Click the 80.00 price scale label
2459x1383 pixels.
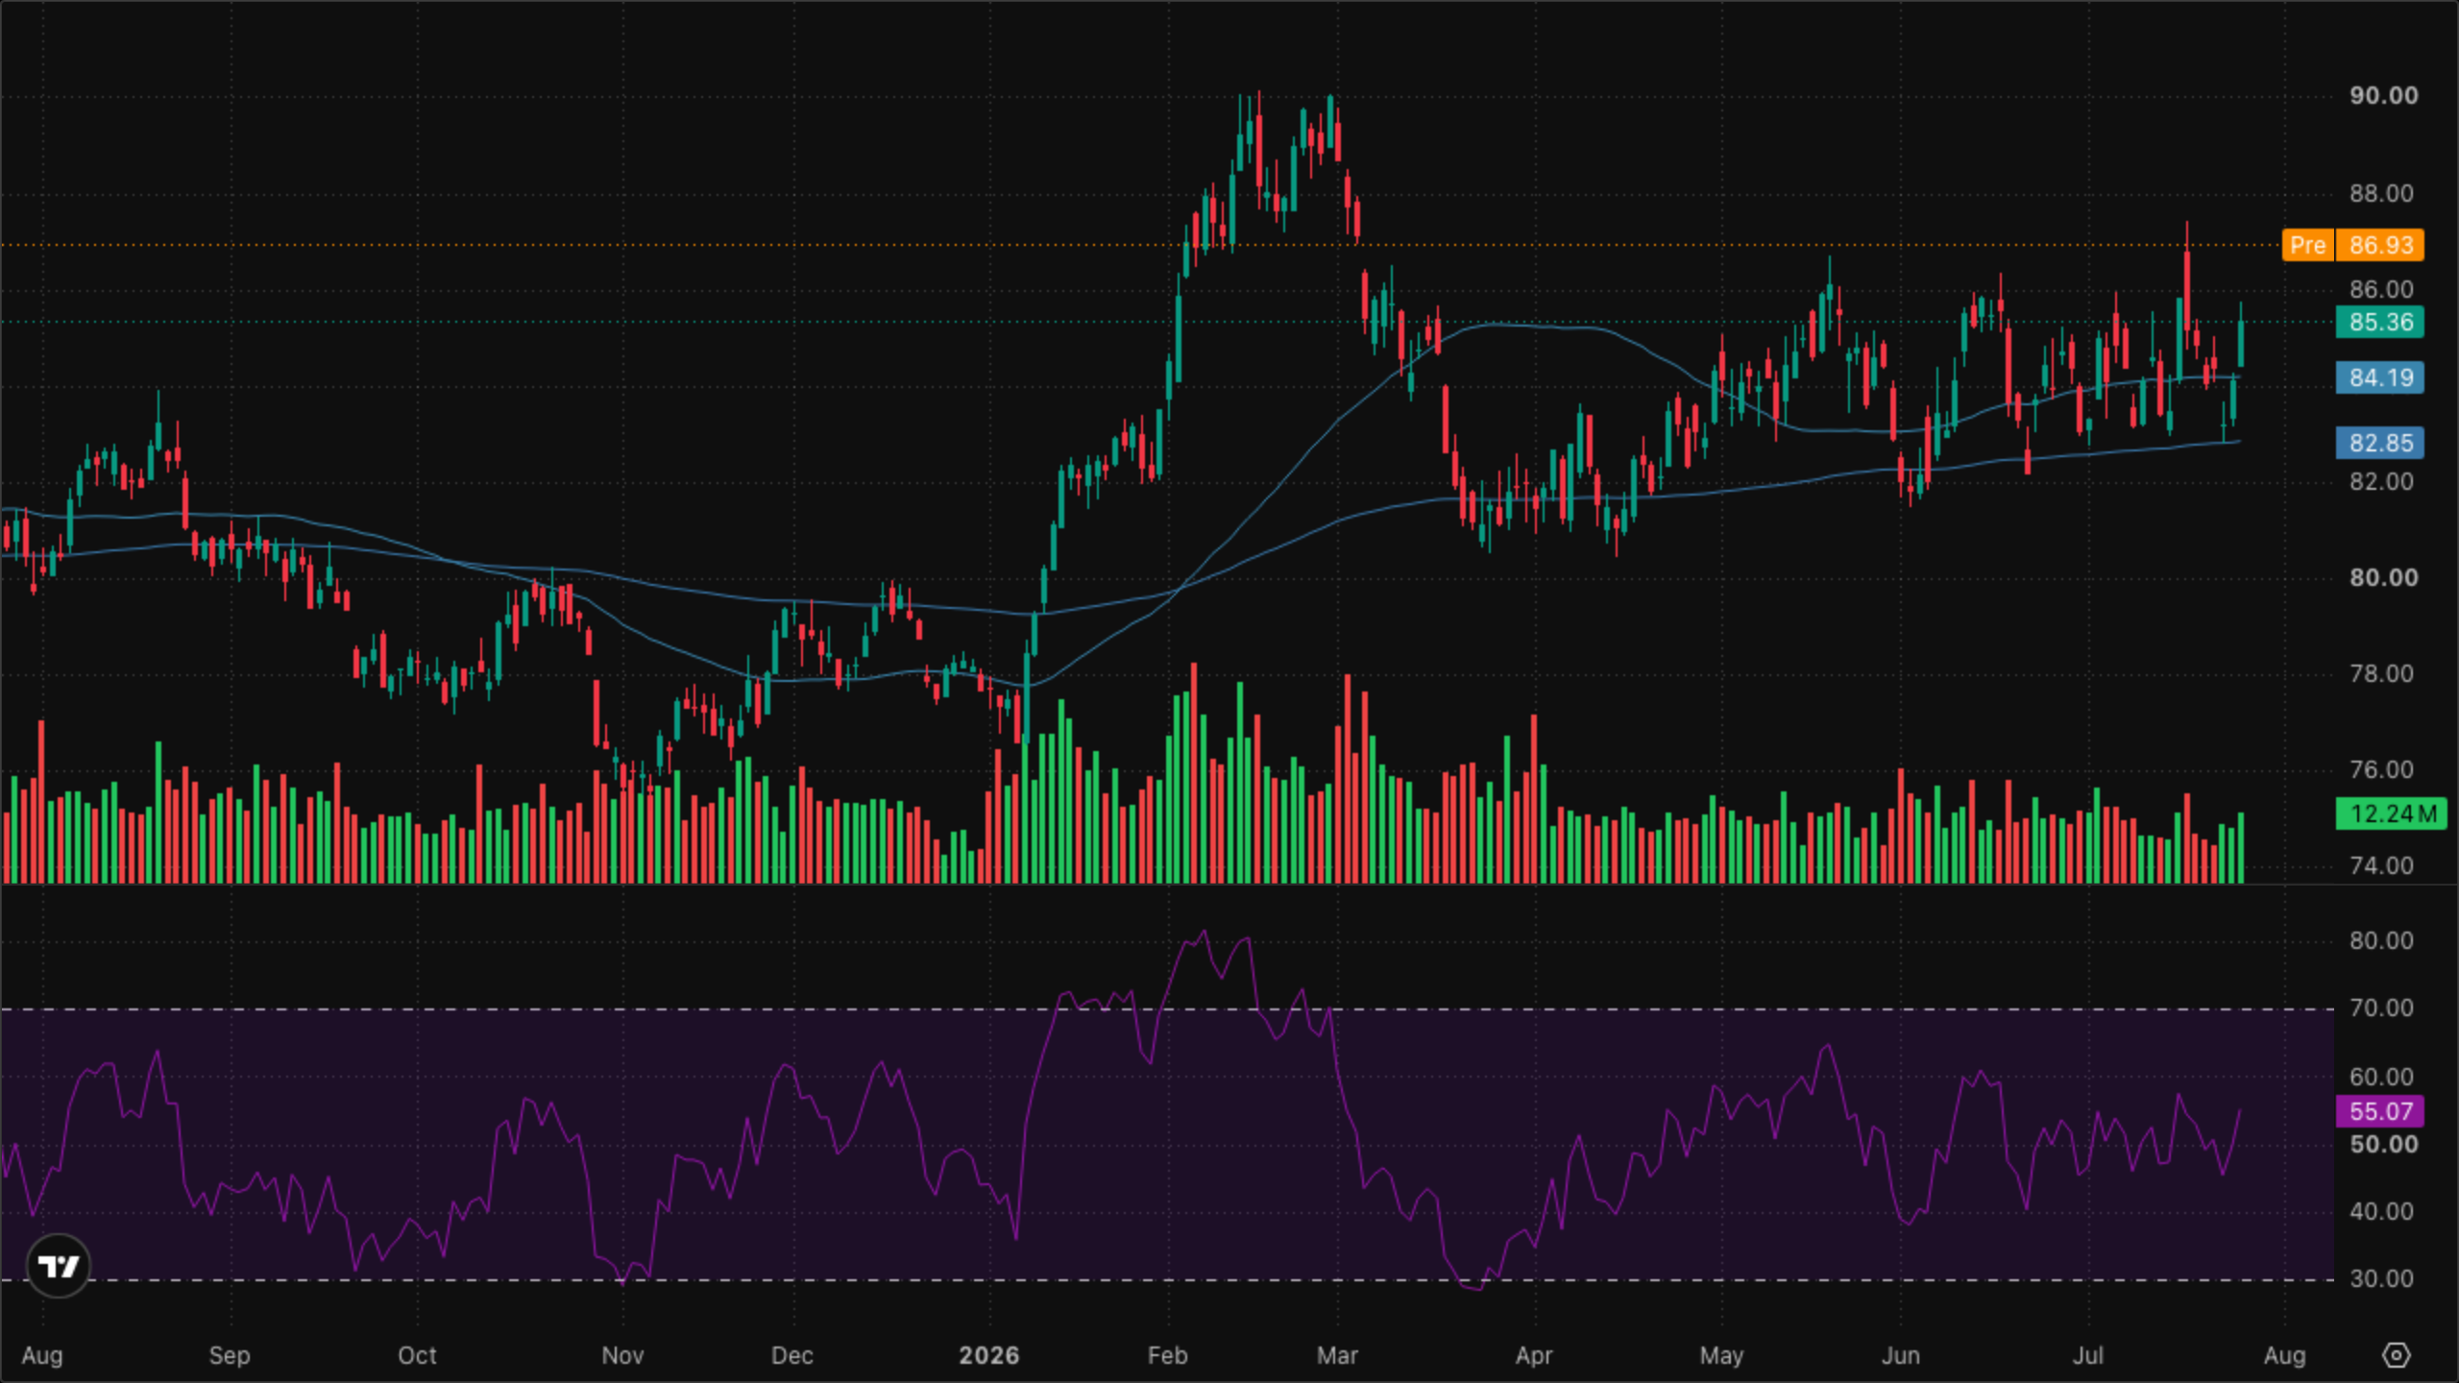pos(2383,577)
